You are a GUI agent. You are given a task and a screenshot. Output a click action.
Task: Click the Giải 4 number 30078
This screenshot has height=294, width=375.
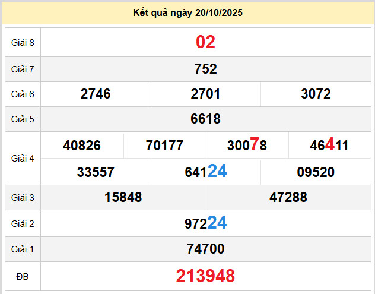tap(247, 146)
